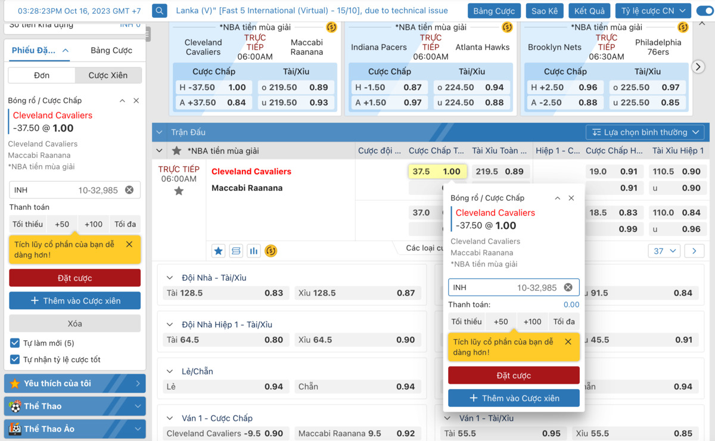Image resolution: width=715 pixels, height=441 pixels.
Task: Expand the 'Thể Thao' sidebar section
Action: click(x=74, y=406)
